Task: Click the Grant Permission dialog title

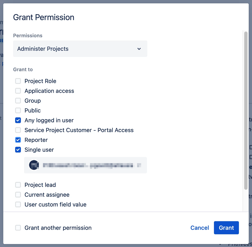Action: pos(43,17)
